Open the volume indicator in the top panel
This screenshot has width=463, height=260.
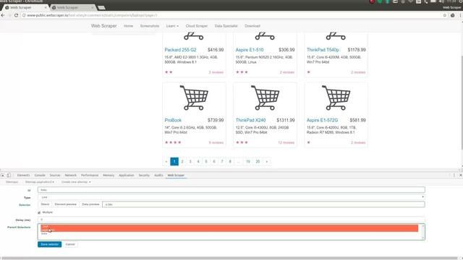(441, 1)
